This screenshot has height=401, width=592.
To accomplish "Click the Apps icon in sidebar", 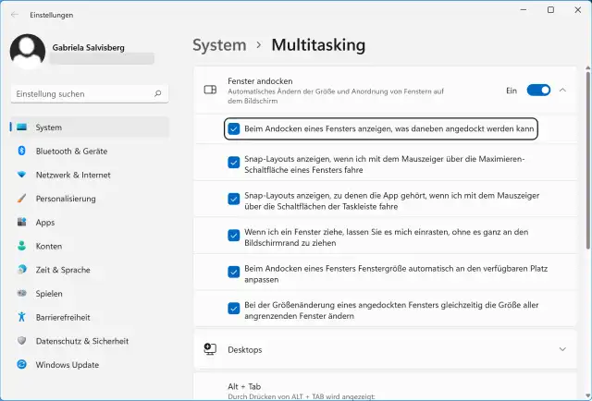I will tap(21, 223).
